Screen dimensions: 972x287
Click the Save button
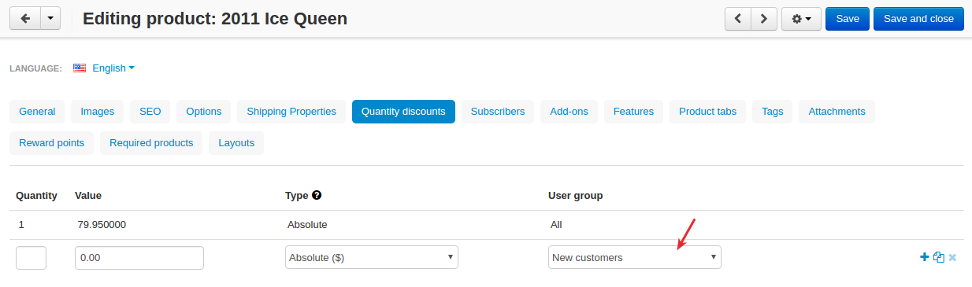848,18
